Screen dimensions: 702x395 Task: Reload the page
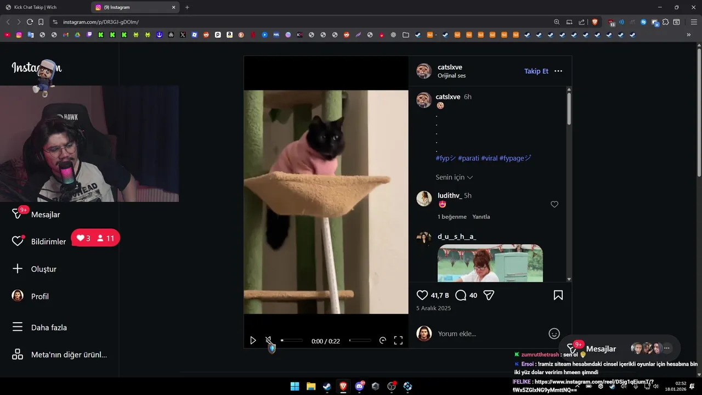[x=30, y=22]
